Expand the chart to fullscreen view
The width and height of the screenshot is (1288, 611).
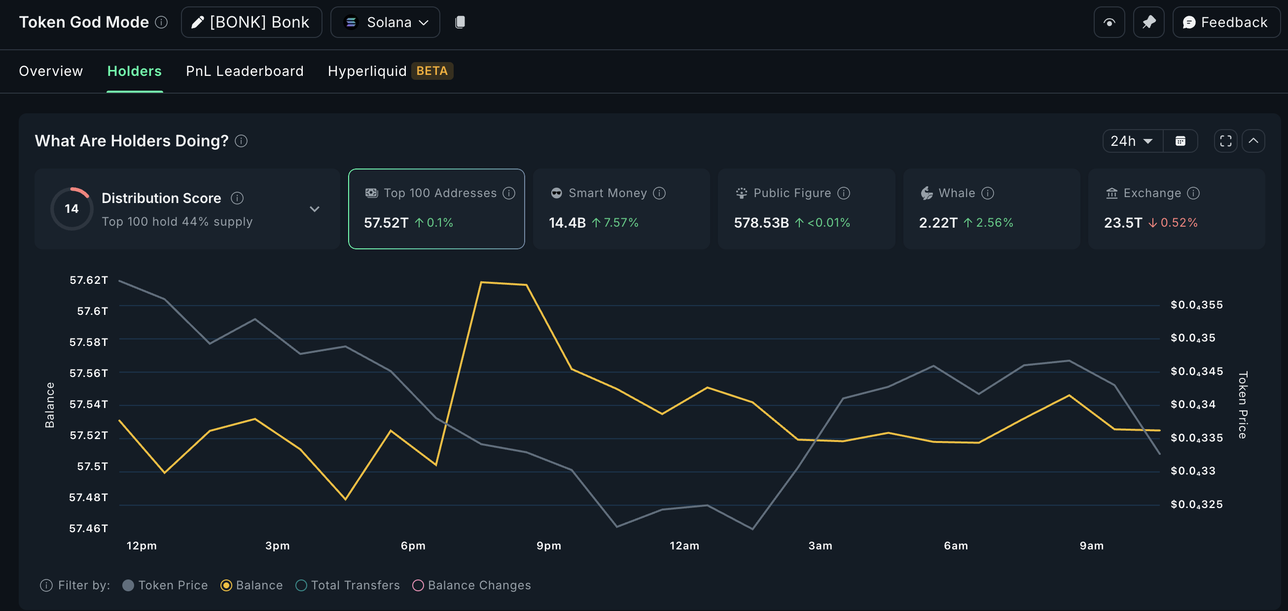pos(1225,141)
